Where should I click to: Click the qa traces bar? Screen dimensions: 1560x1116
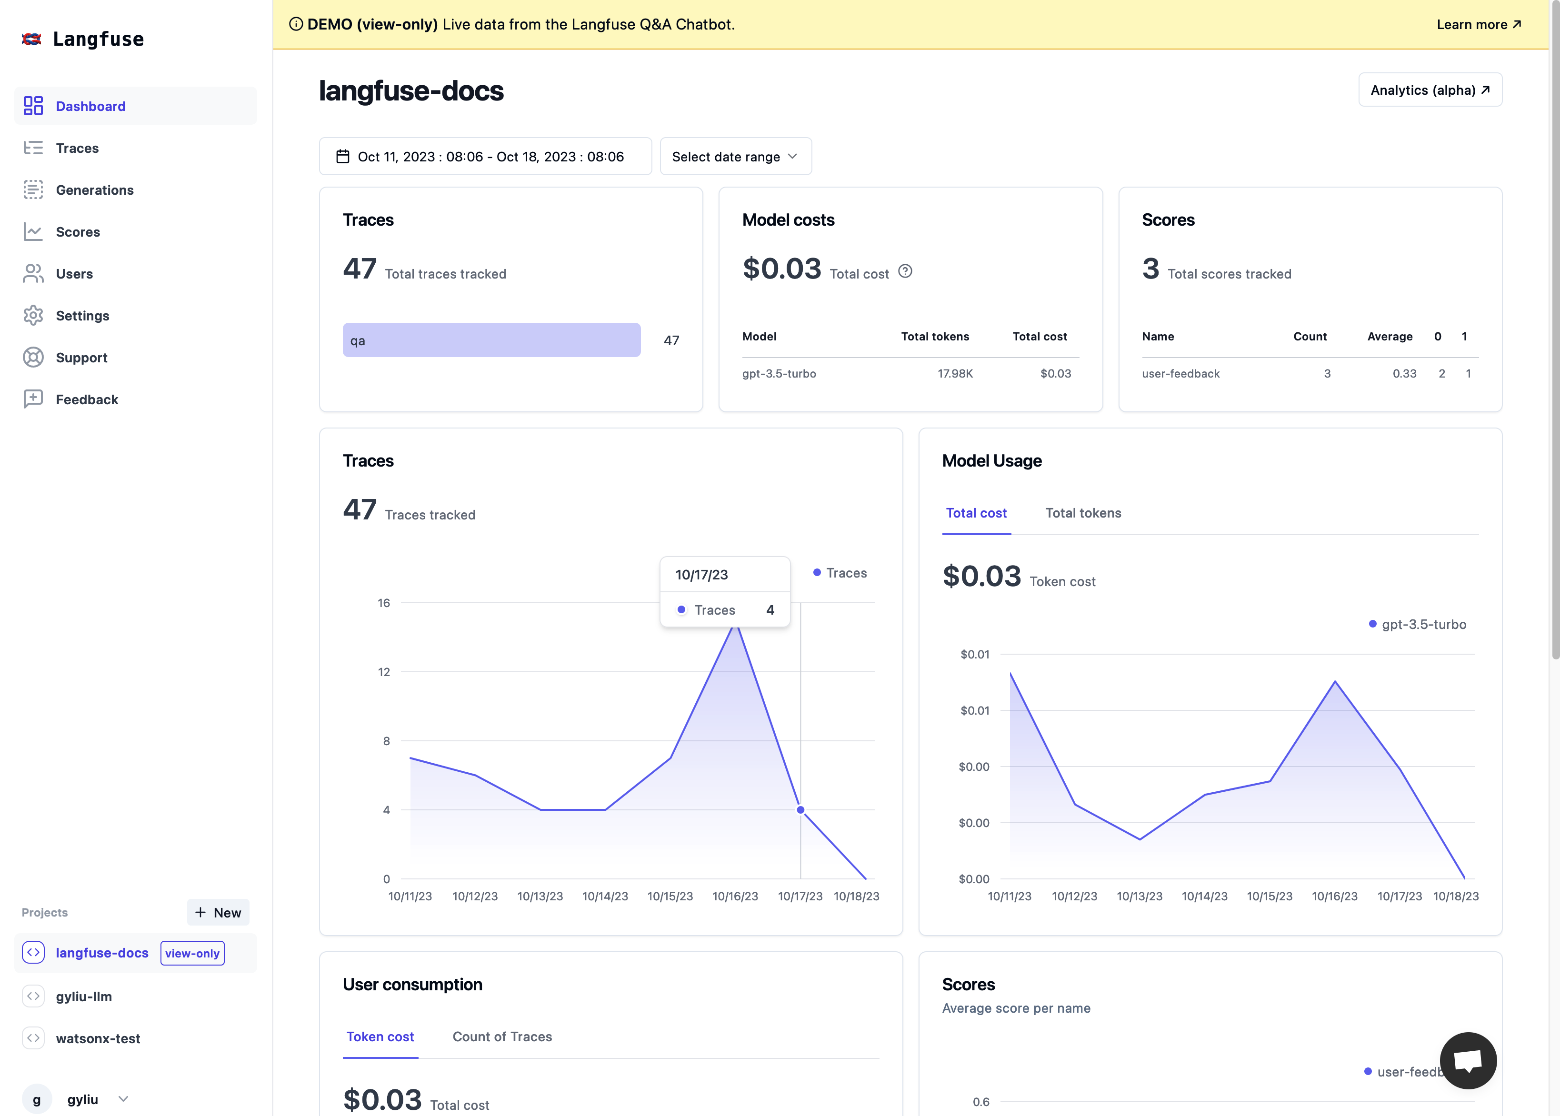491,340
